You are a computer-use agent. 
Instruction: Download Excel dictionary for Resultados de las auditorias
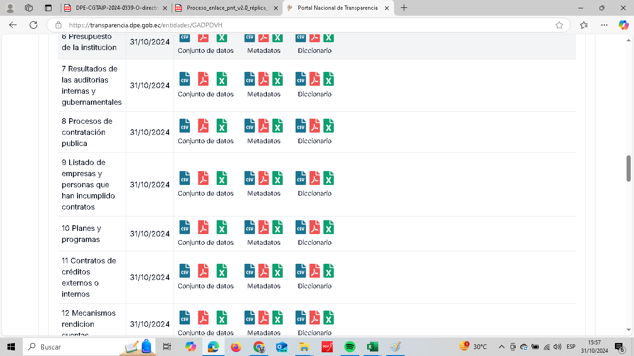click(329, 79)
